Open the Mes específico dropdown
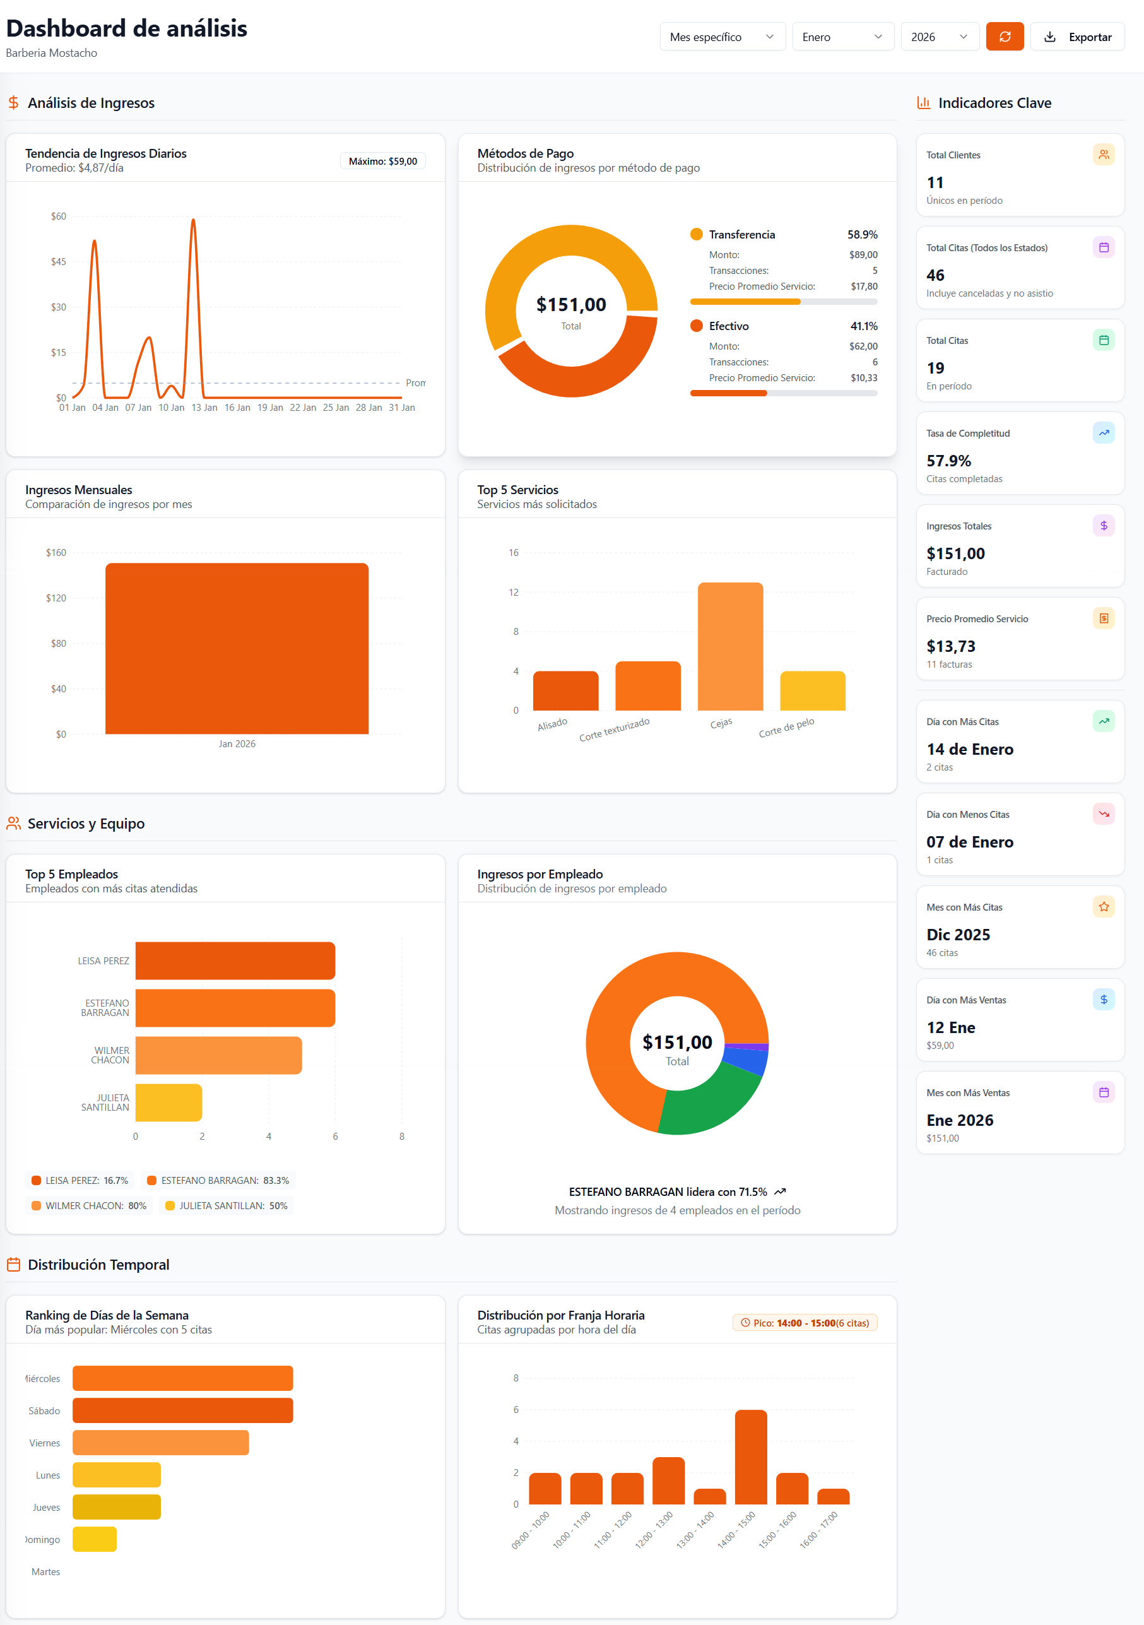 click(722, 36)
